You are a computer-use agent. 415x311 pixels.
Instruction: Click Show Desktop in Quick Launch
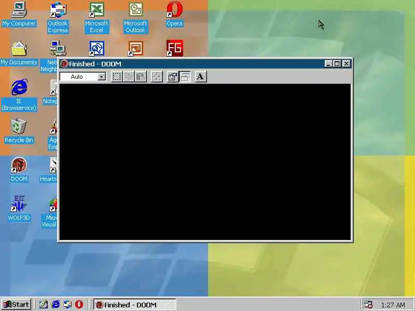[44, 305]
